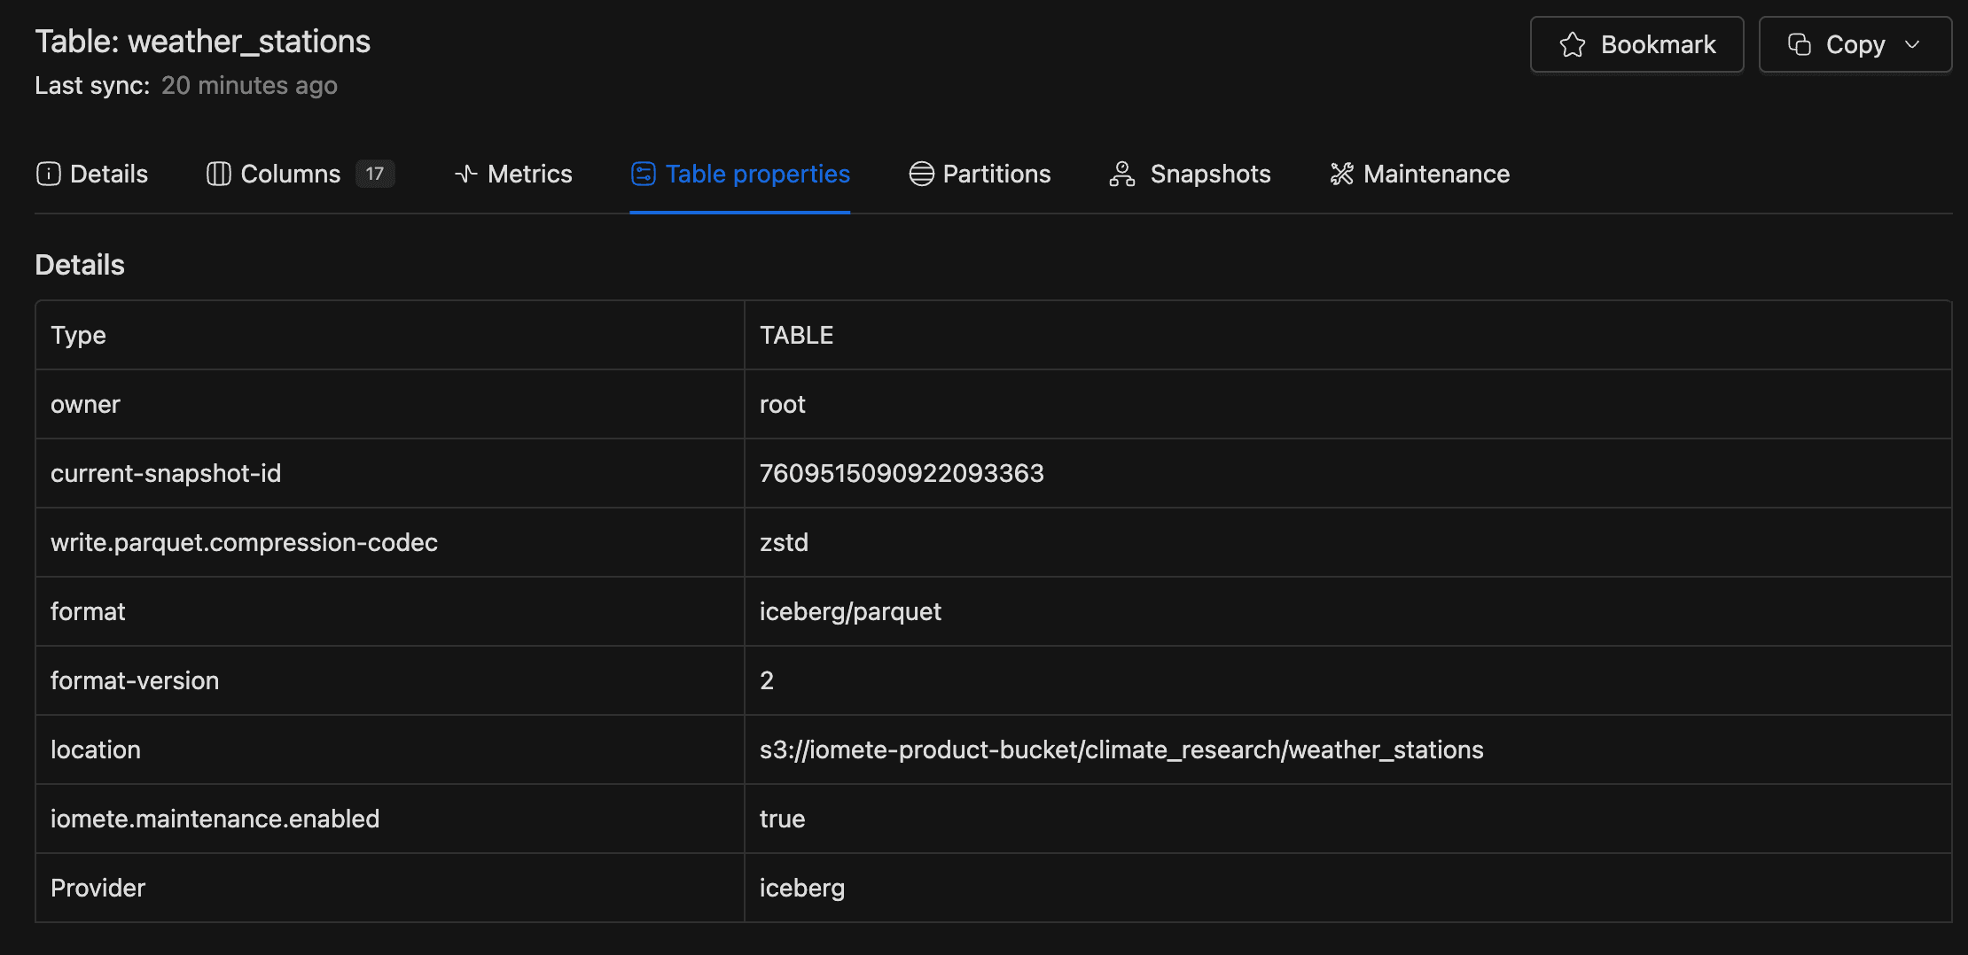Click the Details info icon
The height and width of the screenshot is (955, 1968).
48,174
